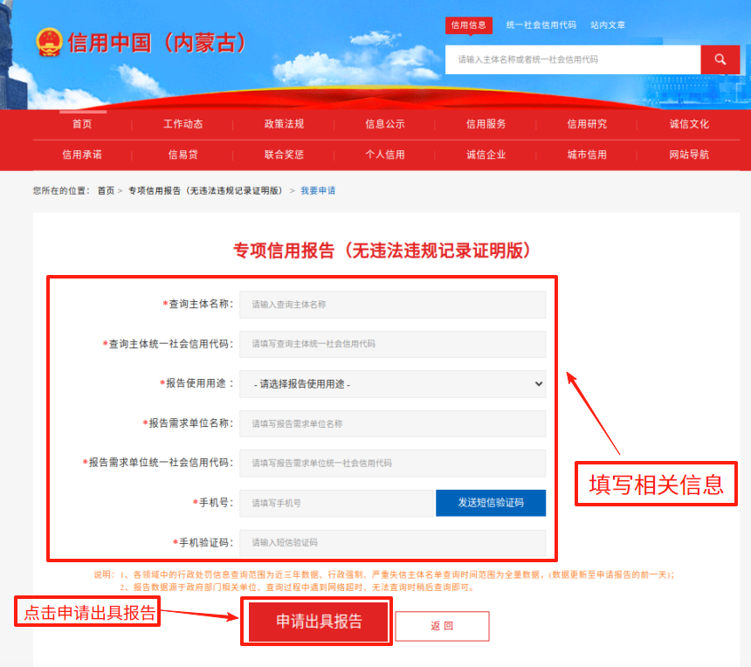Click the 手机号 input field
The image size is (751, 667).
coord(336,503)
